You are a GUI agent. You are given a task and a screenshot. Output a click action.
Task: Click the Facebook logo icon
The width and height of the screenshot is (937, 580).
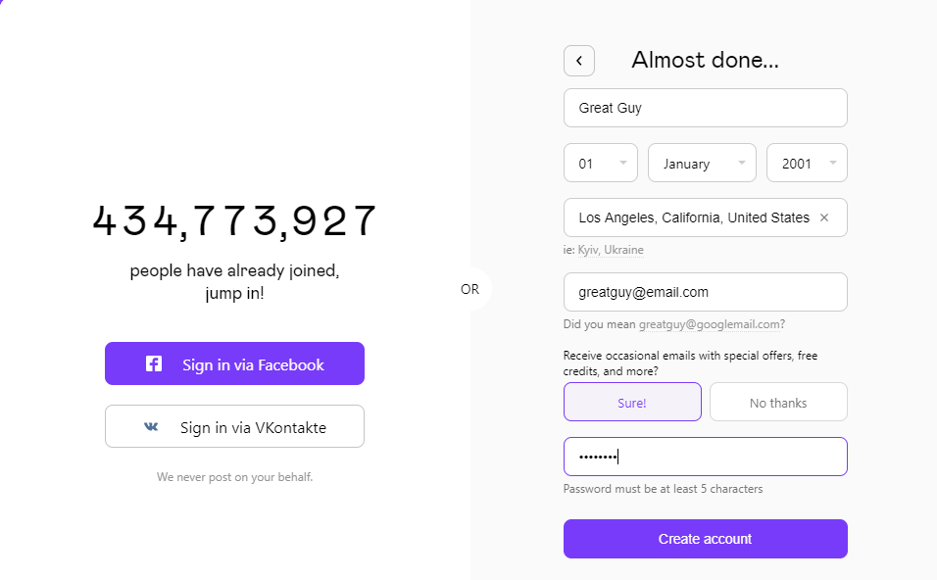[154, 364]
